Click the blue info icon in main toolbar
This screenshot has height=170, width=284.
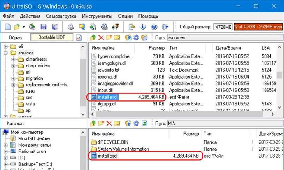tap(142, 27)
